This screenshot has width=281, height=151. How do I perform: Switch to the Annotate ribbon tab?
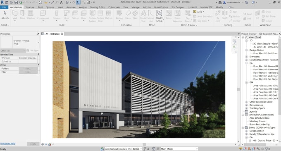71,7
